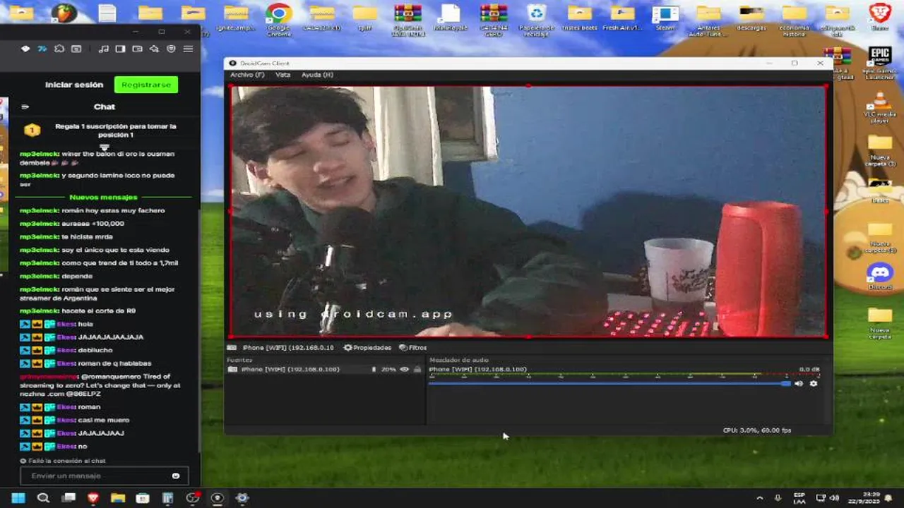Image resolution: width=904 pixels, height=508 pixels.
Task: Open the music note playlist icon
Action: [x=104, y=49]
